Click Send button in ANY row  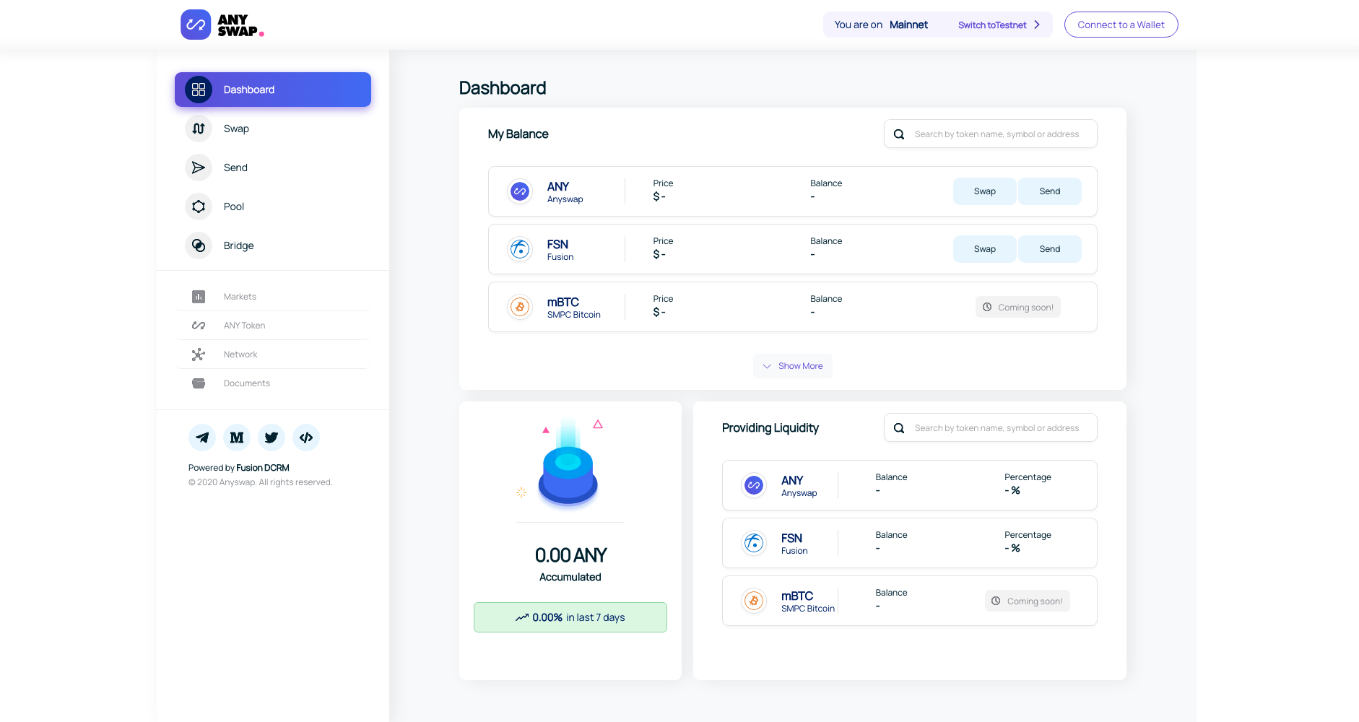click(1050, 191)
